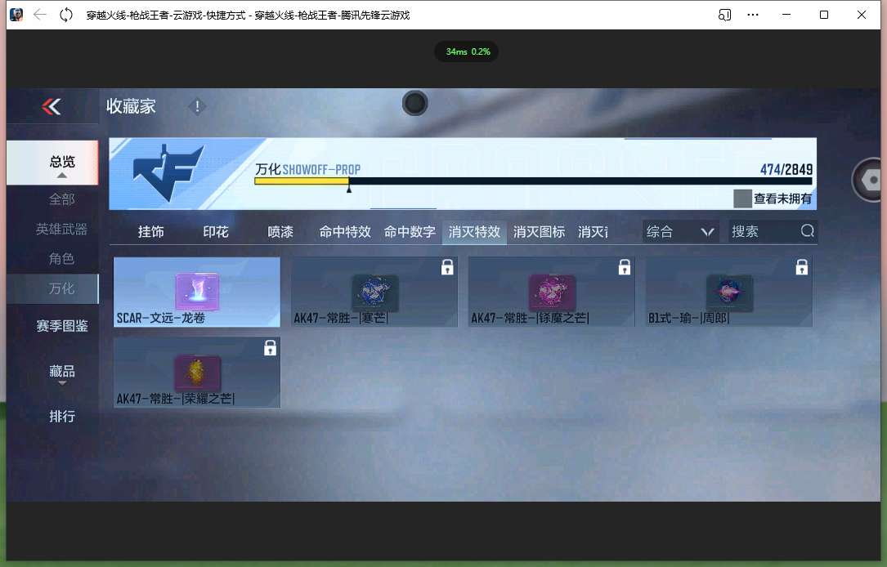This screenshot has width=887, height=567.
Task: Click the lock icon on AK47-常胜-|寒芒| card
Action: coord(447,267)
